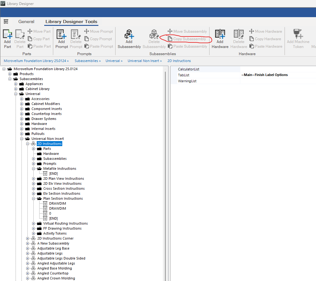The image size is (316, 281).
Task: Click the WarningList property row
Action: coord(243,81)
